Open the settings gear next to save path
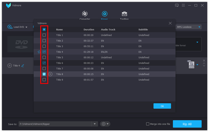 pos(105,124)
